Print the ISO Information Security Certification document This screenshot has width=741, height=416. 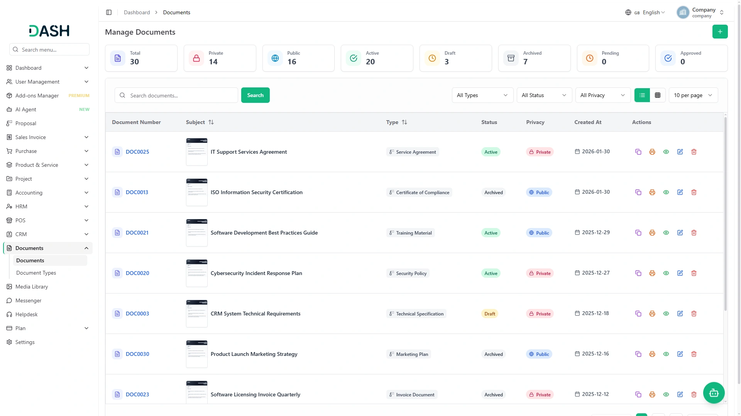coord(652,192)
